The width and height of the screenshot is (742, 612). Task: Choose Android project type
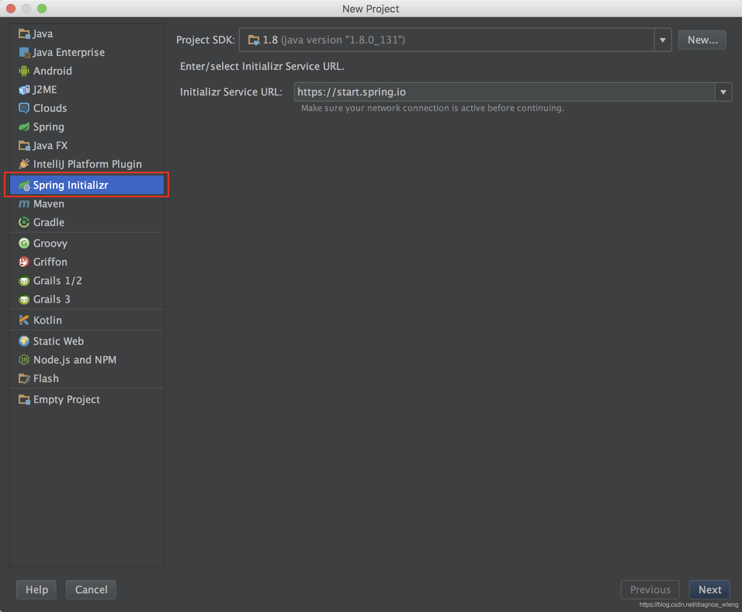(x=87, y=71)
